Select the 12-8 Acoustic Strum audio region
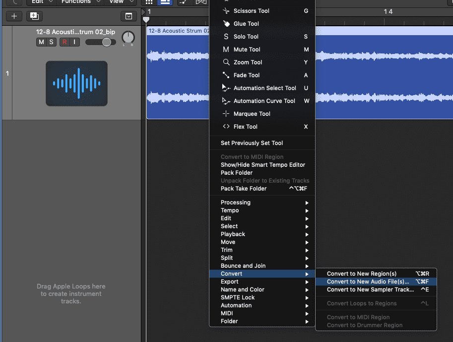The width and height of the screenshot is (453, 342). point(300,73)
